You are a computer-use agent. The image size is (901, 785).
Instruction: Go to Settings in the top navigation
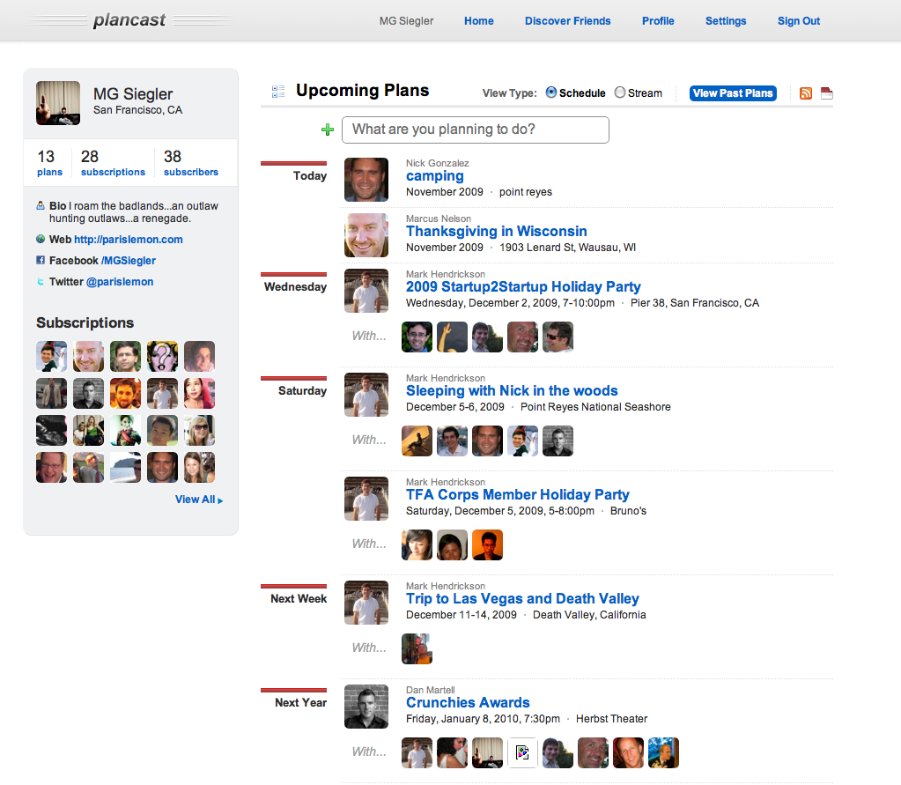[x=726, y=21]
